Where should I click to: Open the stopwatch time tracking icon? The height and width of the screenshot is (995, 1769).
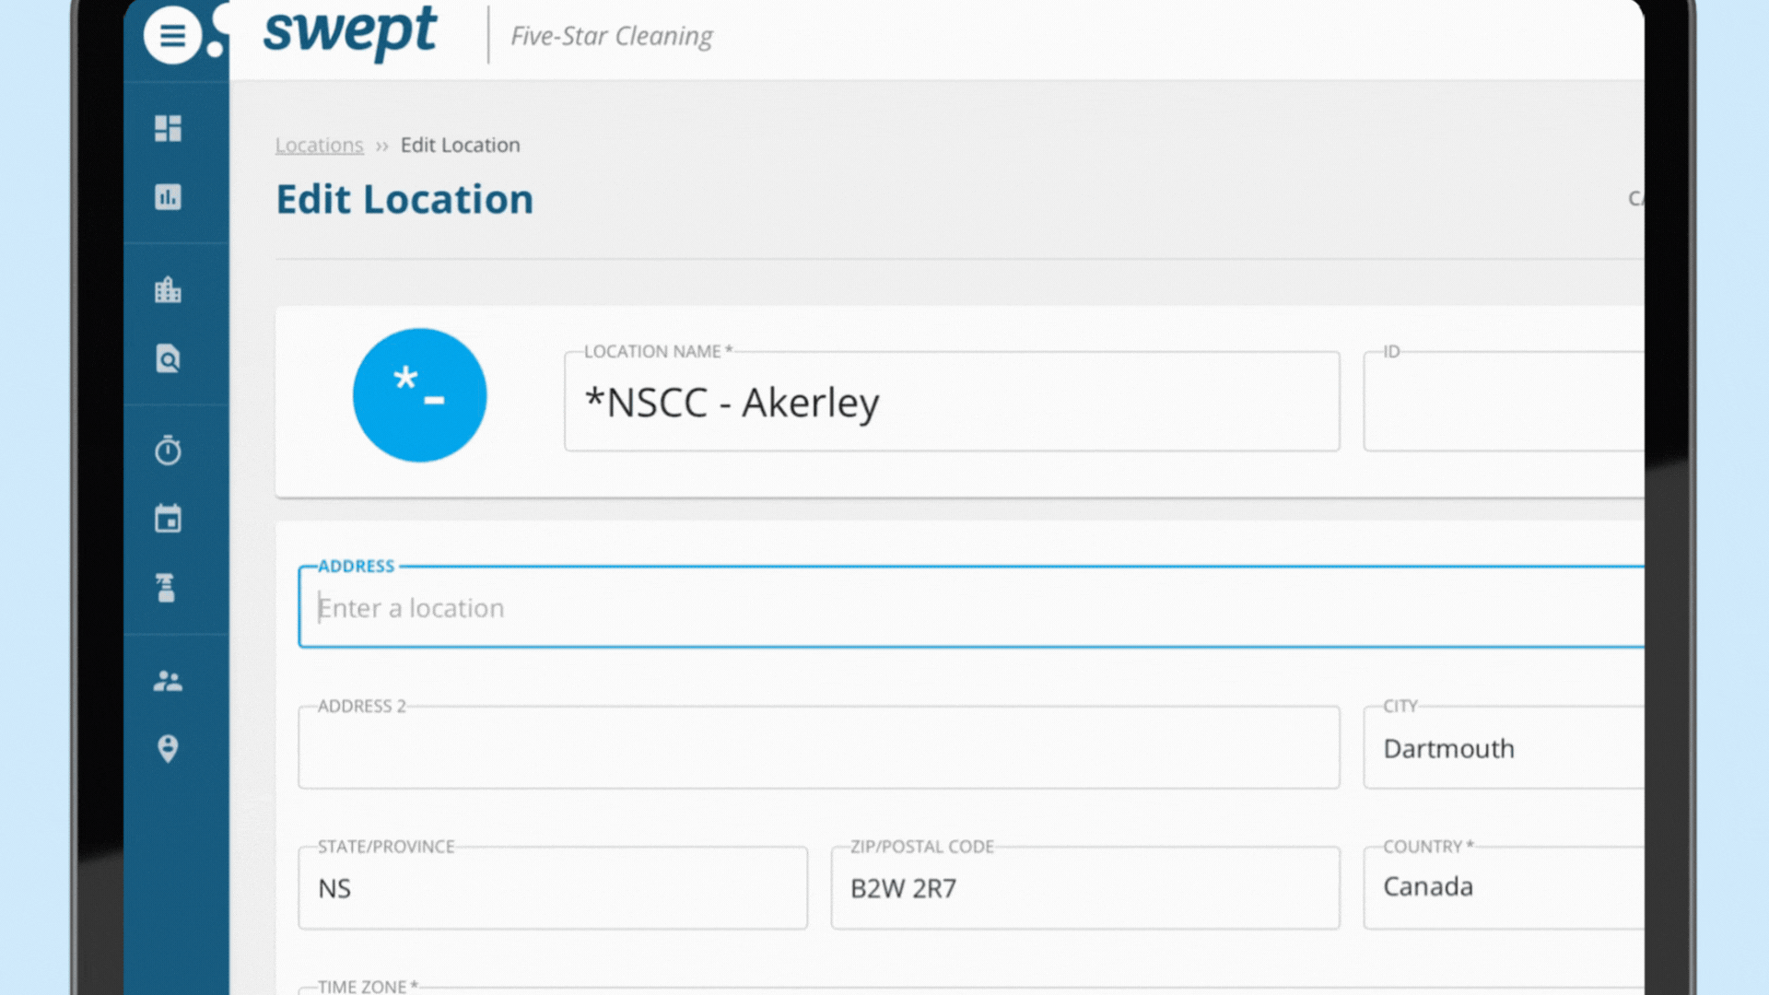168,451
